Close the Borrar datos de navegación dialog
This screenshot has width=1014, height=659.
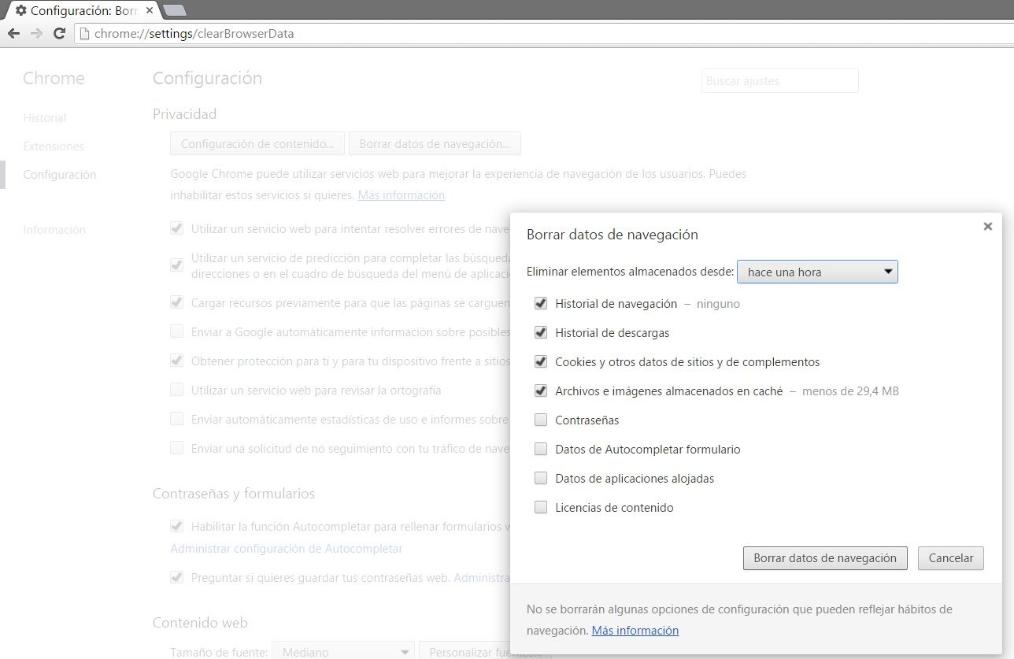pyautogui.click(x=987, y=227)
